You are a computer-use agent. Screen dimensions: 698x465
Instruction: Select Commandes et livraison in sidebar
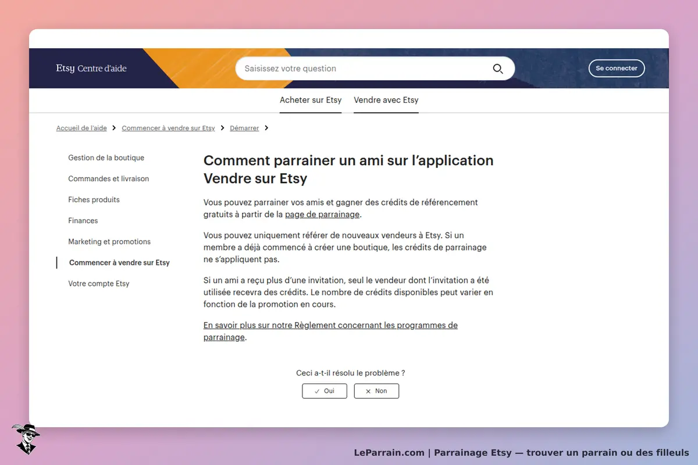(109, 178)
